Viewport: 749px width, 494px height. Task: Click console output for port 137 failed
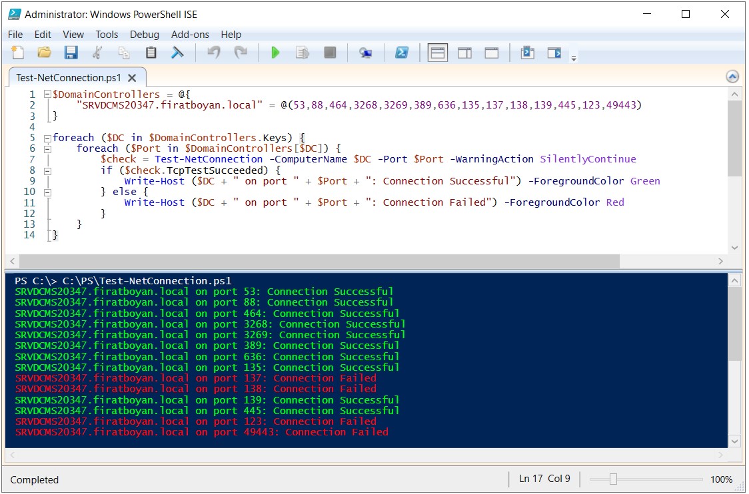point(195,379)
